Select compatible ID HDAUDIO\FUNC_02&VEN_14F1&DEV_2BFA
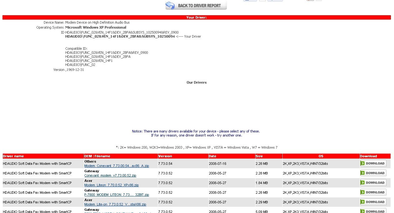The width and height of the screenshot is (394, 213). (x=98, y=57)
